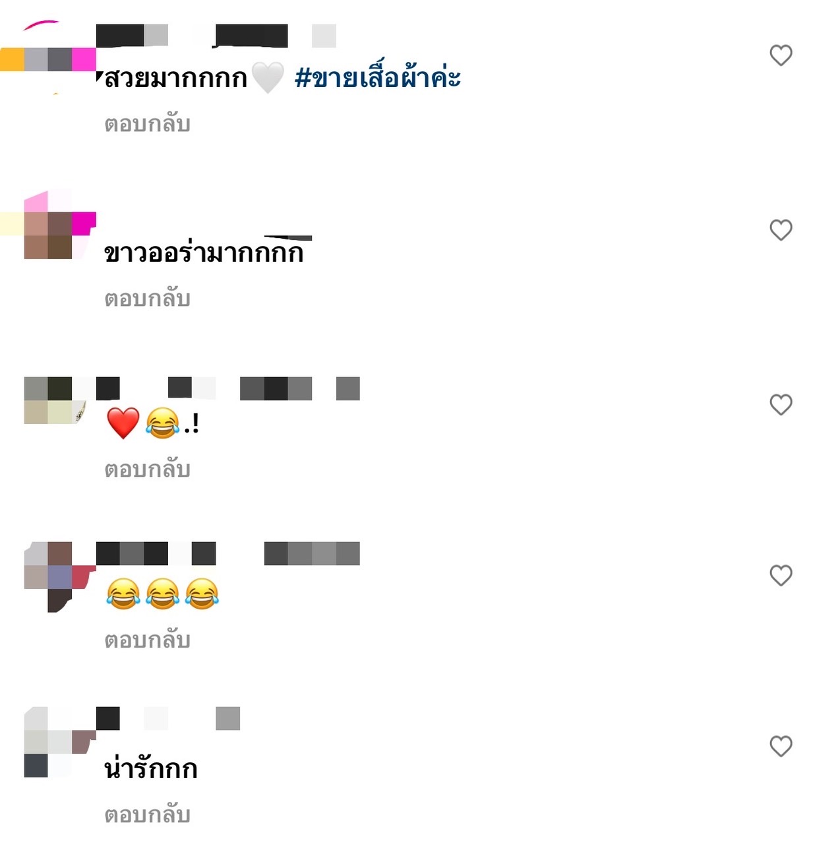The height and width of the screenshot is (848, 840).
Task: Open the avatar of the "สวยมากกกกก" commenter
Action: pos(48,58)
